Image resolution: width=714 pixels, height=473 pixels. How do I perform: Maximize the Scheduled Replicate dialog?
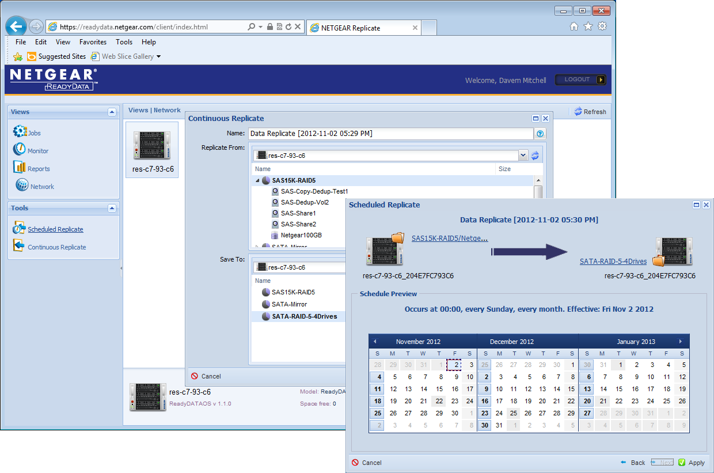point(696,205)
